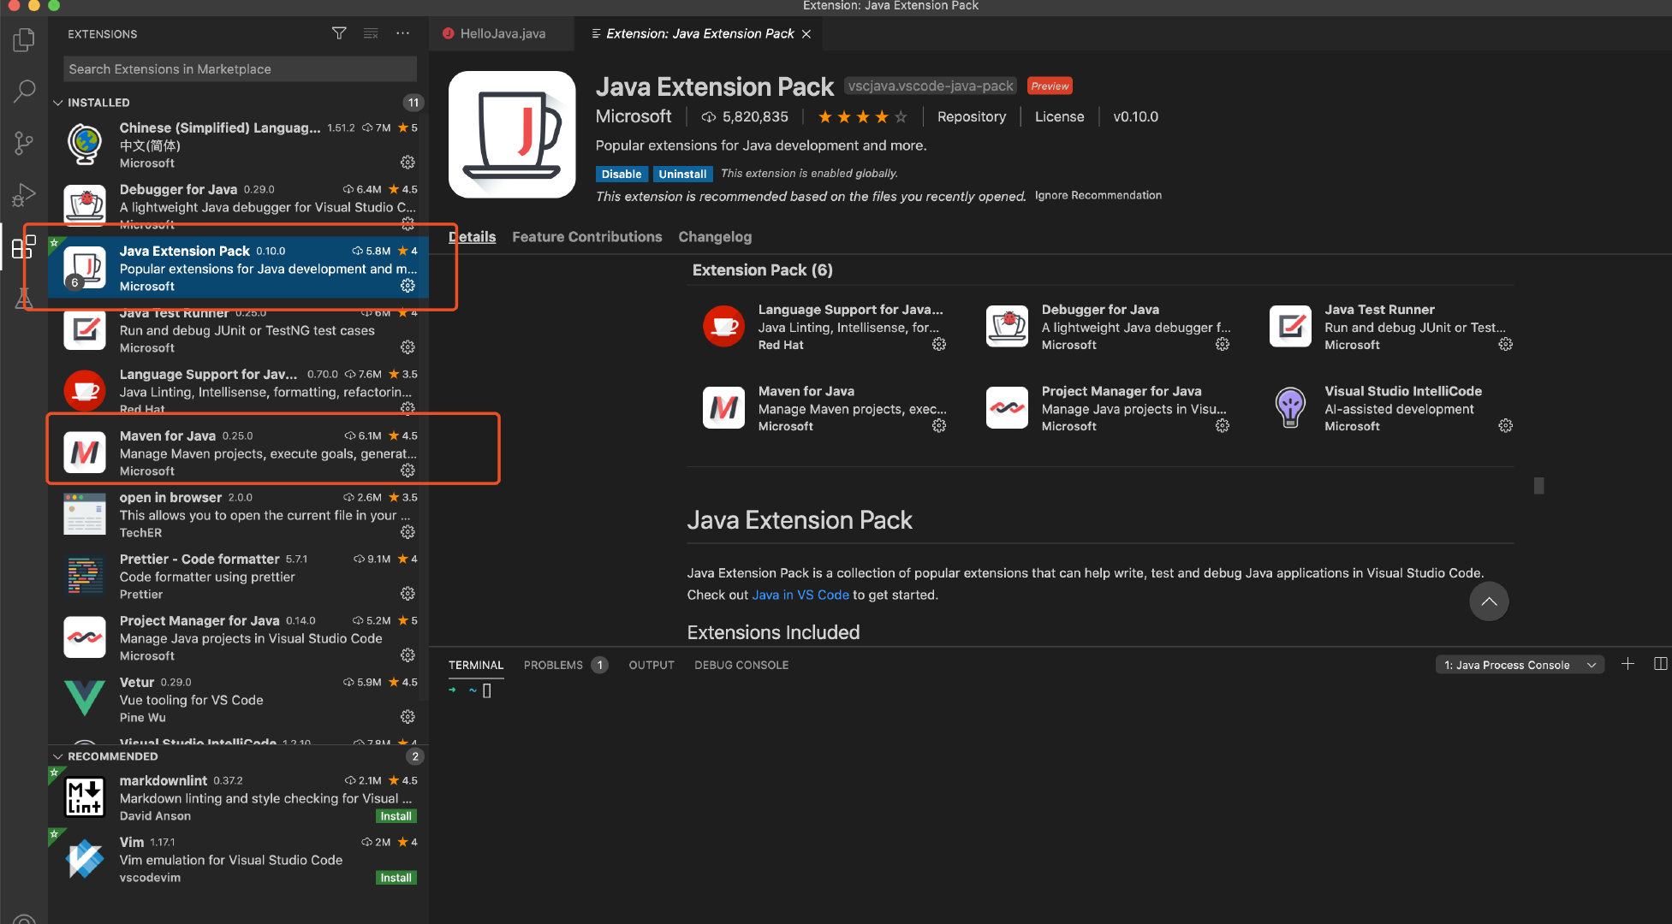
Task: Open the Extensions view icon
Action: pos(24,247)
